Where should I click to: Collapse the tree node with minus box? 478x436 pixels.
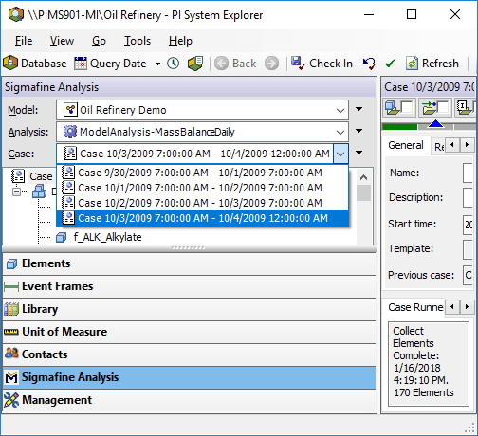coord(16,191)
